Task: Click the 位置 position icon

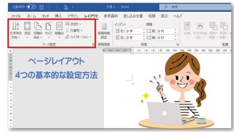Action: click(x=187, y=30)
